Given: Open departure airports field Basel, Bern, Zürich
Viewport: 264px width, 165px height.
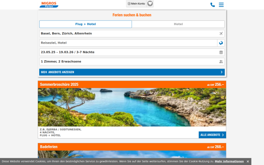Looking at the screenshot, I should click(132, 33).
